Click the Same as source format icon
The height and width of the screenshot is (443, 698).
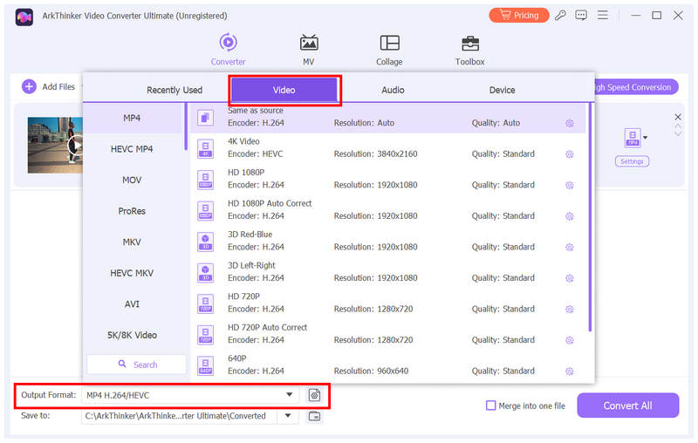205,118
